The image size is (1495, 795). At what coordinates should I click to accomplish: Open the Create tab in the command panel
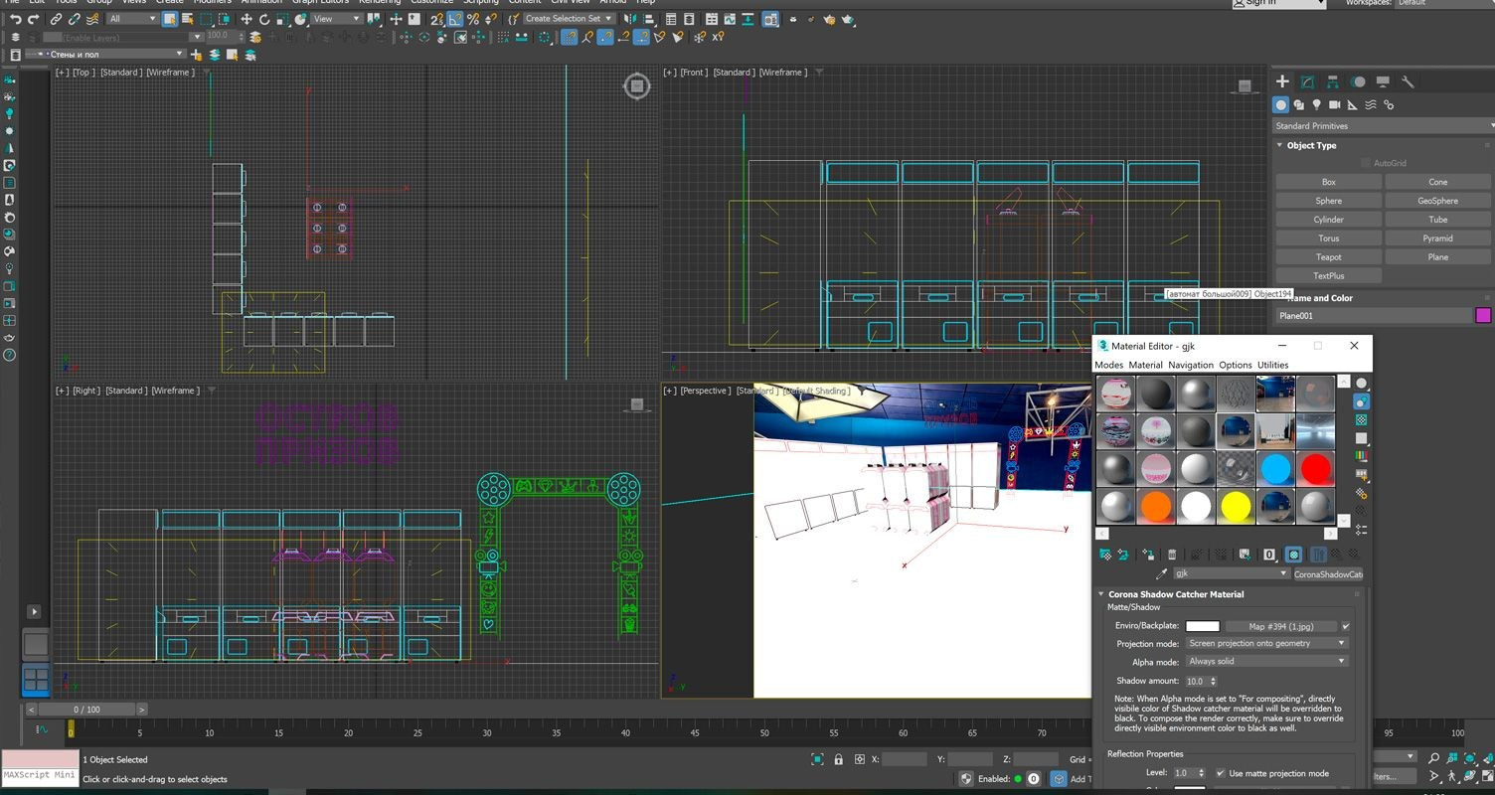click(1282, 81)
